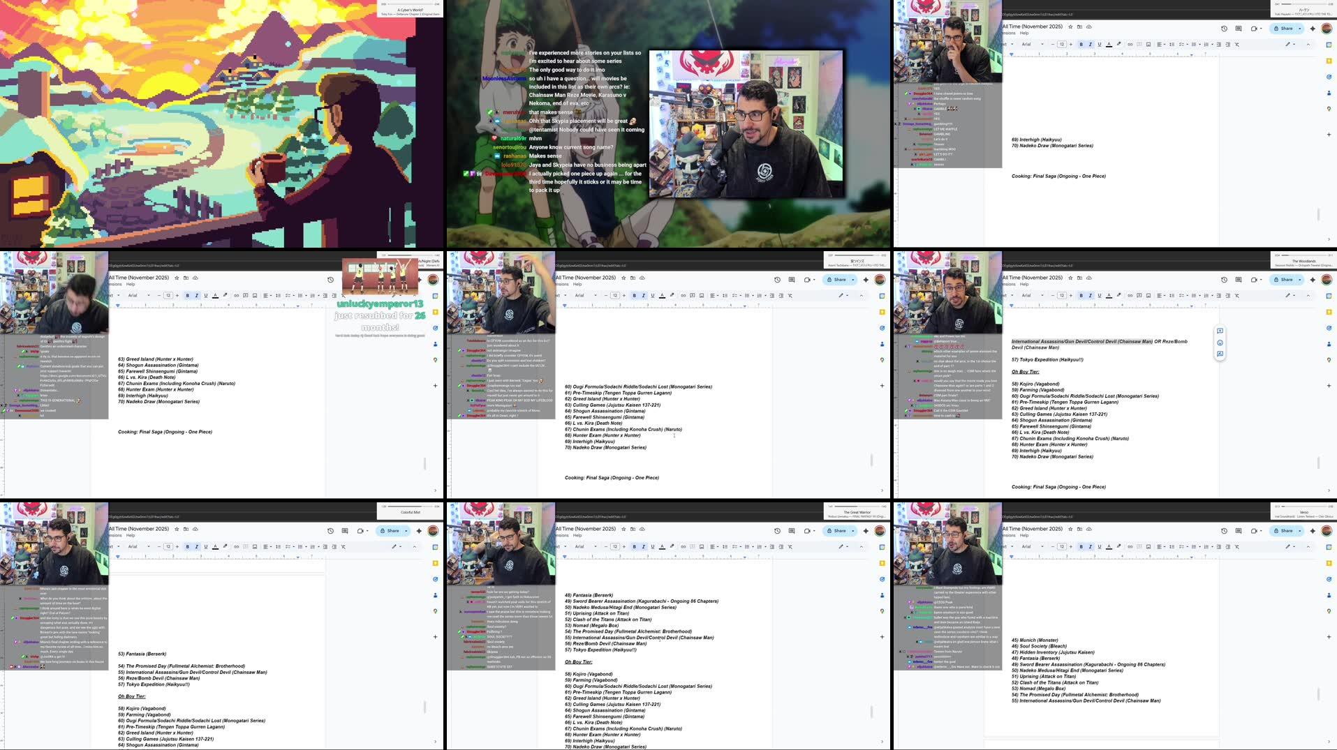This screenshot has height=750, width=1337.
Task: Open Gemini with the sparkle icon
Action: pyautogui.click(x=1313, y=29)
